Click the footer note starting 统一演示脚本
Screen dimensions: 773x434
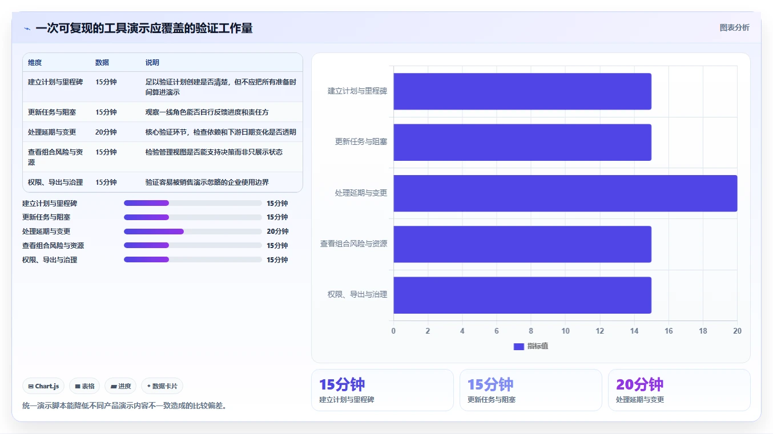pos(124,406)
